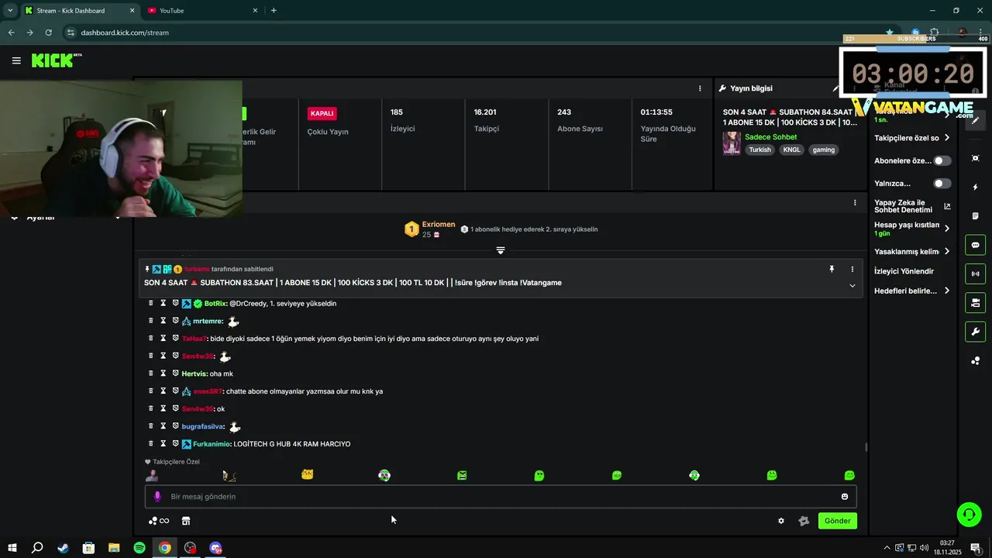
Task: Click the Kicks dots icon in right sidebar
Action: click(975, 360)
